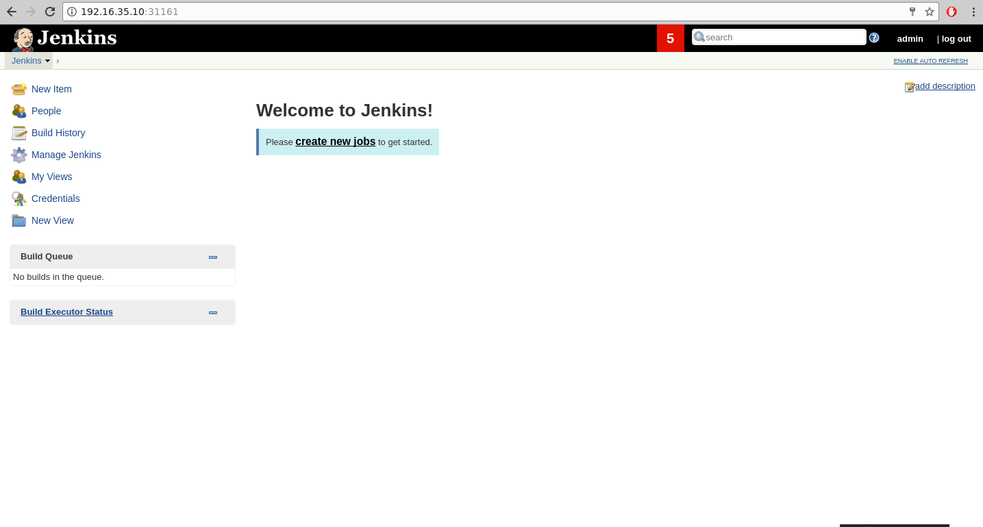
Task: Click the New View folder icon
Action: pyautogui.click(x=19, y=220)
